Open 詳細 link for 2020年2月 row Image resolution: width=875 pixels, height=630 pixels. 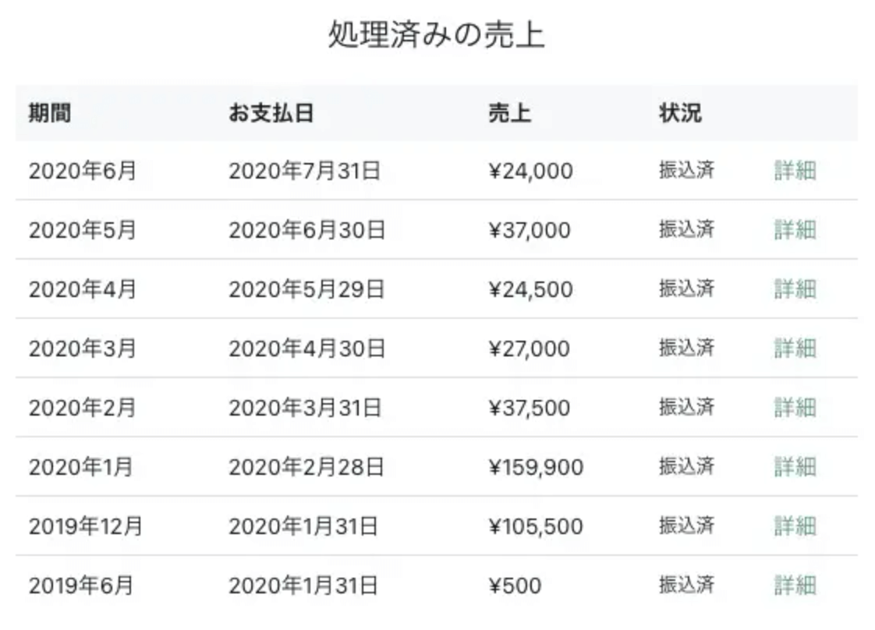point(795,407)
